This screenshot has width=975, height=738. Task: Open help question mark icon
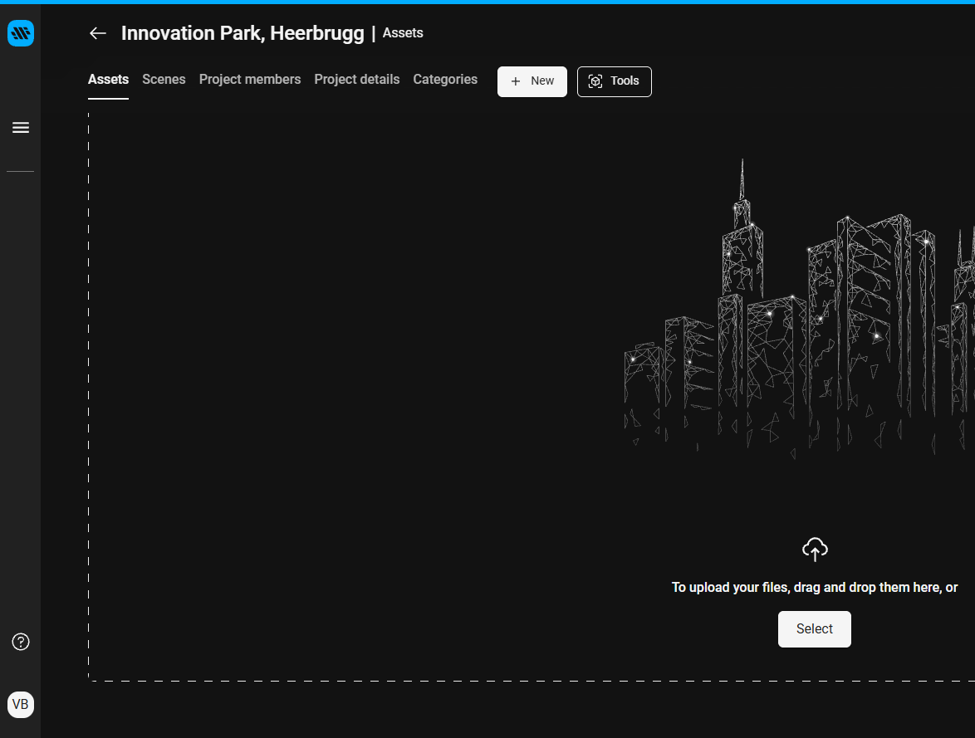pyautogui.click(x=21, y=642)
